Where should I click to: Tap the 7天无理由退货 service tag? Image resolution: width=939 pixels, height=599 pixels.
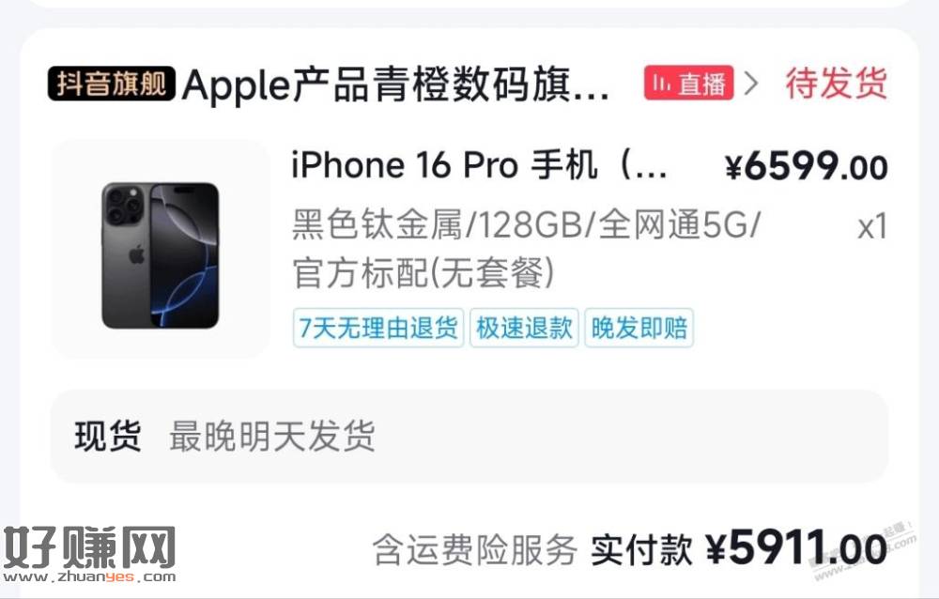[x=378, y=328]
